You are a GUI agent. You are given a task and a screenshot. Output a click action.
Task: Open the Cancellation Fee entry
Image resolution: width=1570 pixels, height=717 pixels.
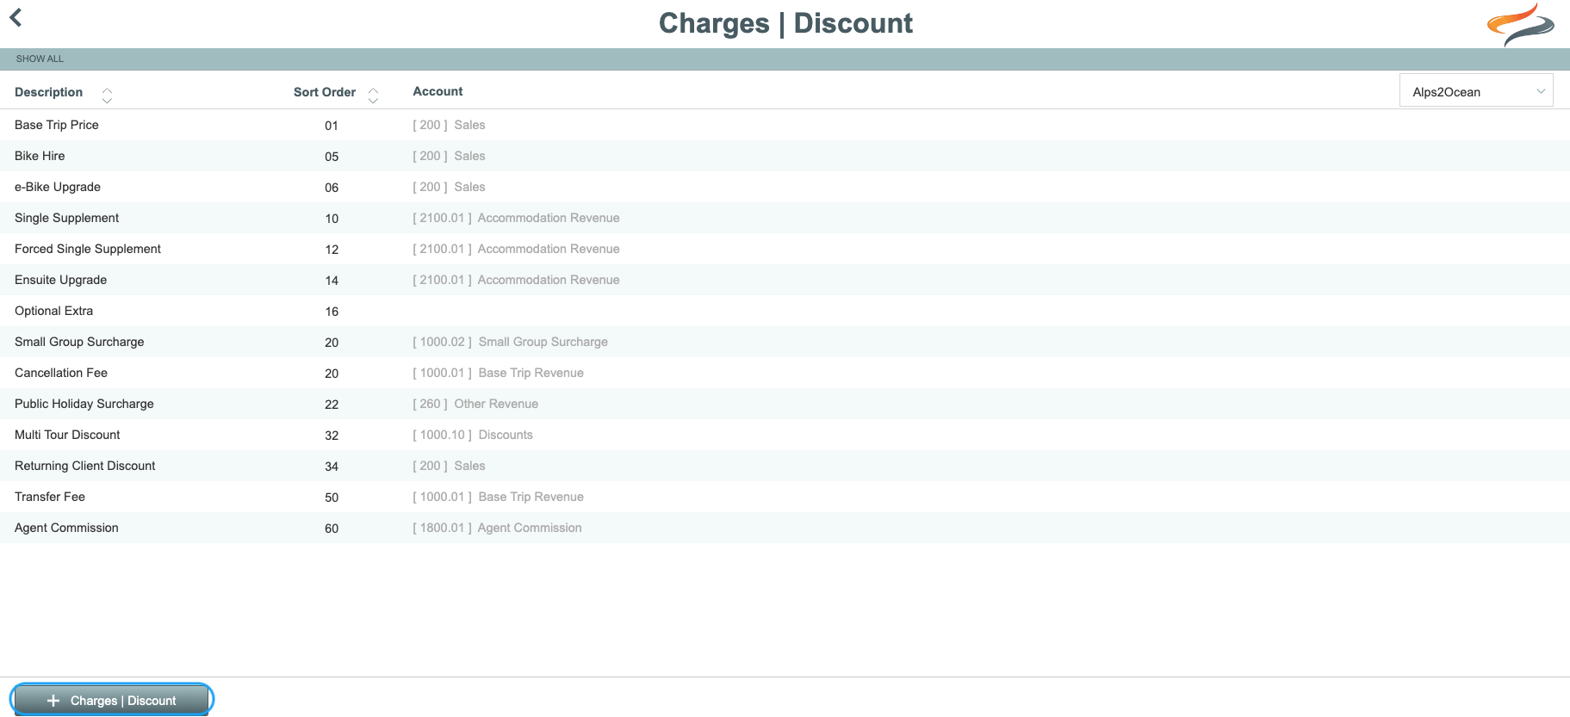click(785, 373)
